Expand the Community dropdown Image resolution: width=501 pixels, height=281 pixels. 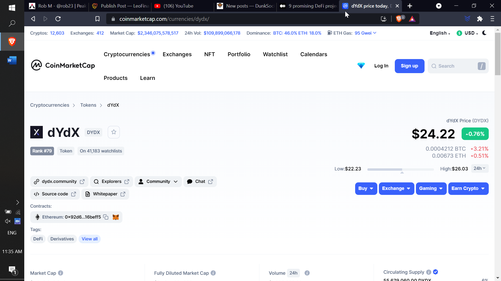(158, 182)
